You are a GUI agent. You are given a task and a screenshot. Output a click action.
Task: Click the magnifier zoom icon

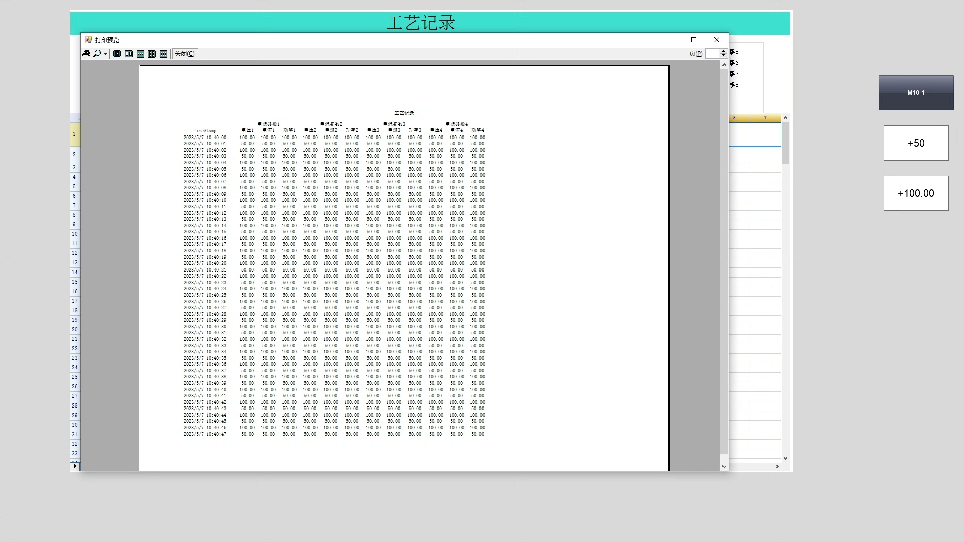tap(97, 54)
